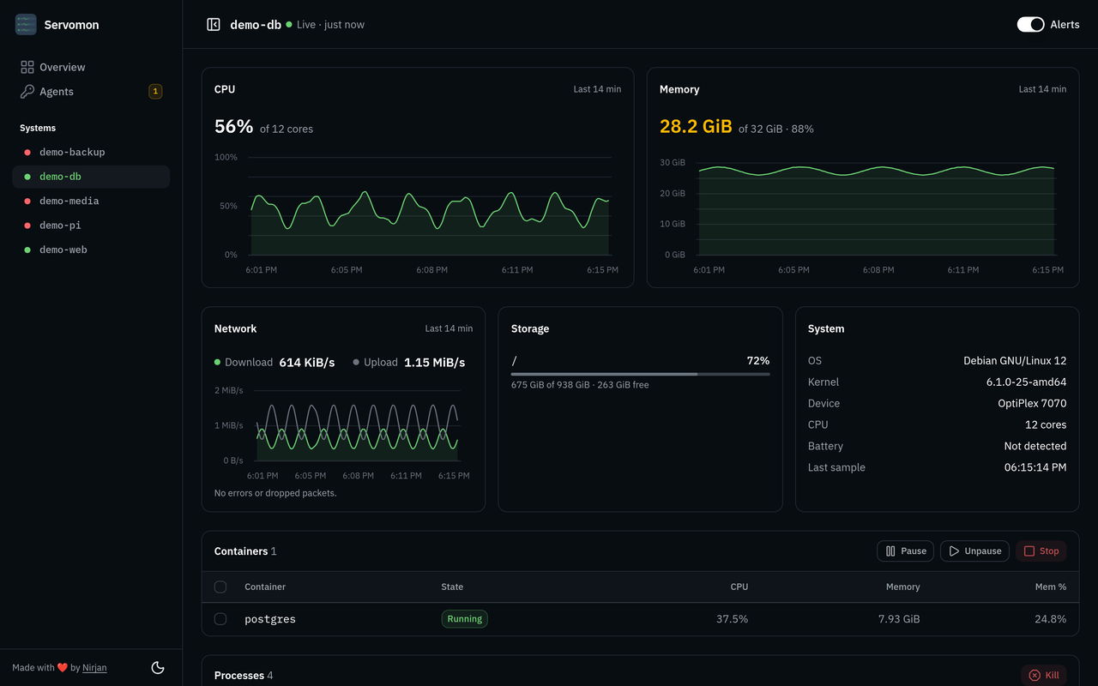Stop selected containers
The width and height of the screenshot is (1098, 686).
[x=1041, y=551]
